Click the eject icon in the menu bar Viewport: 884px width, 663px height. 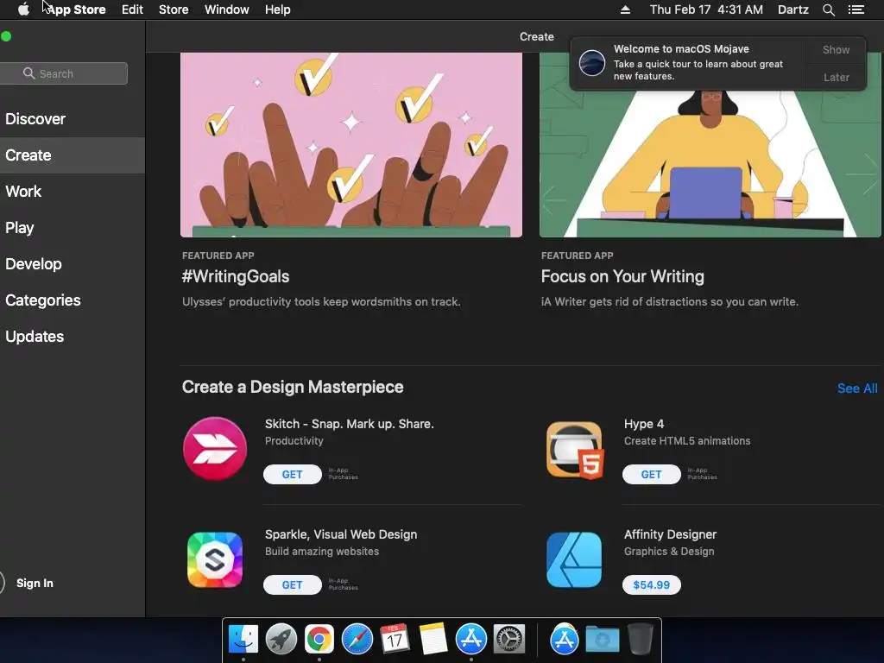625,9
